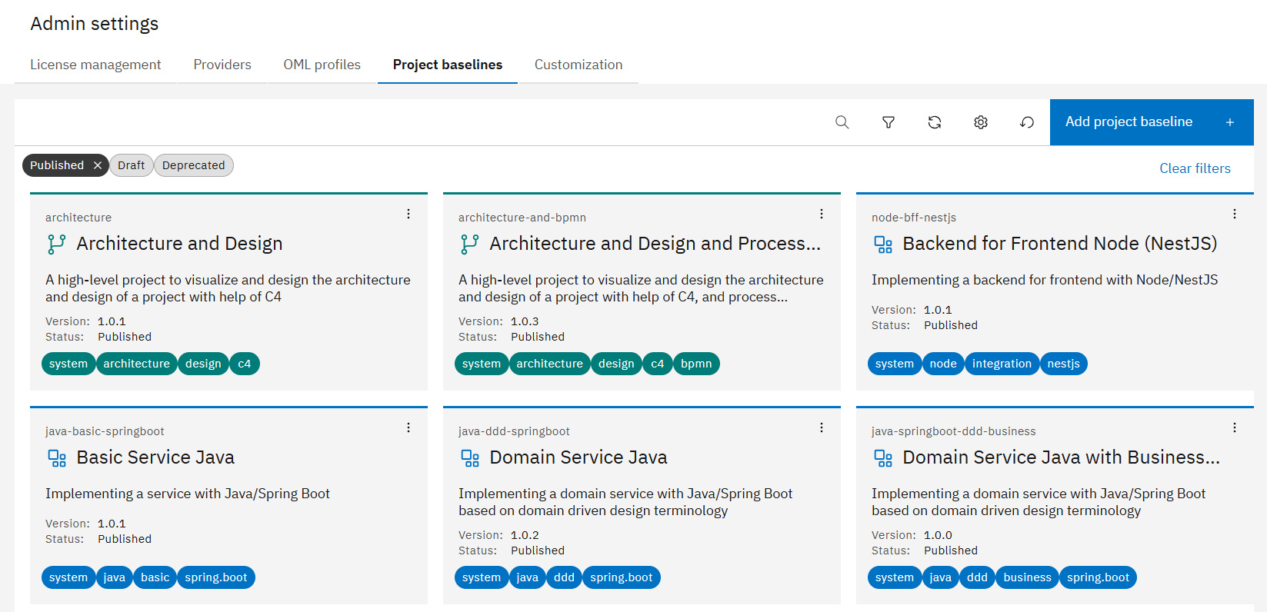
Task: Open the kebab menu on the architecture card
Action: [408, 214]
